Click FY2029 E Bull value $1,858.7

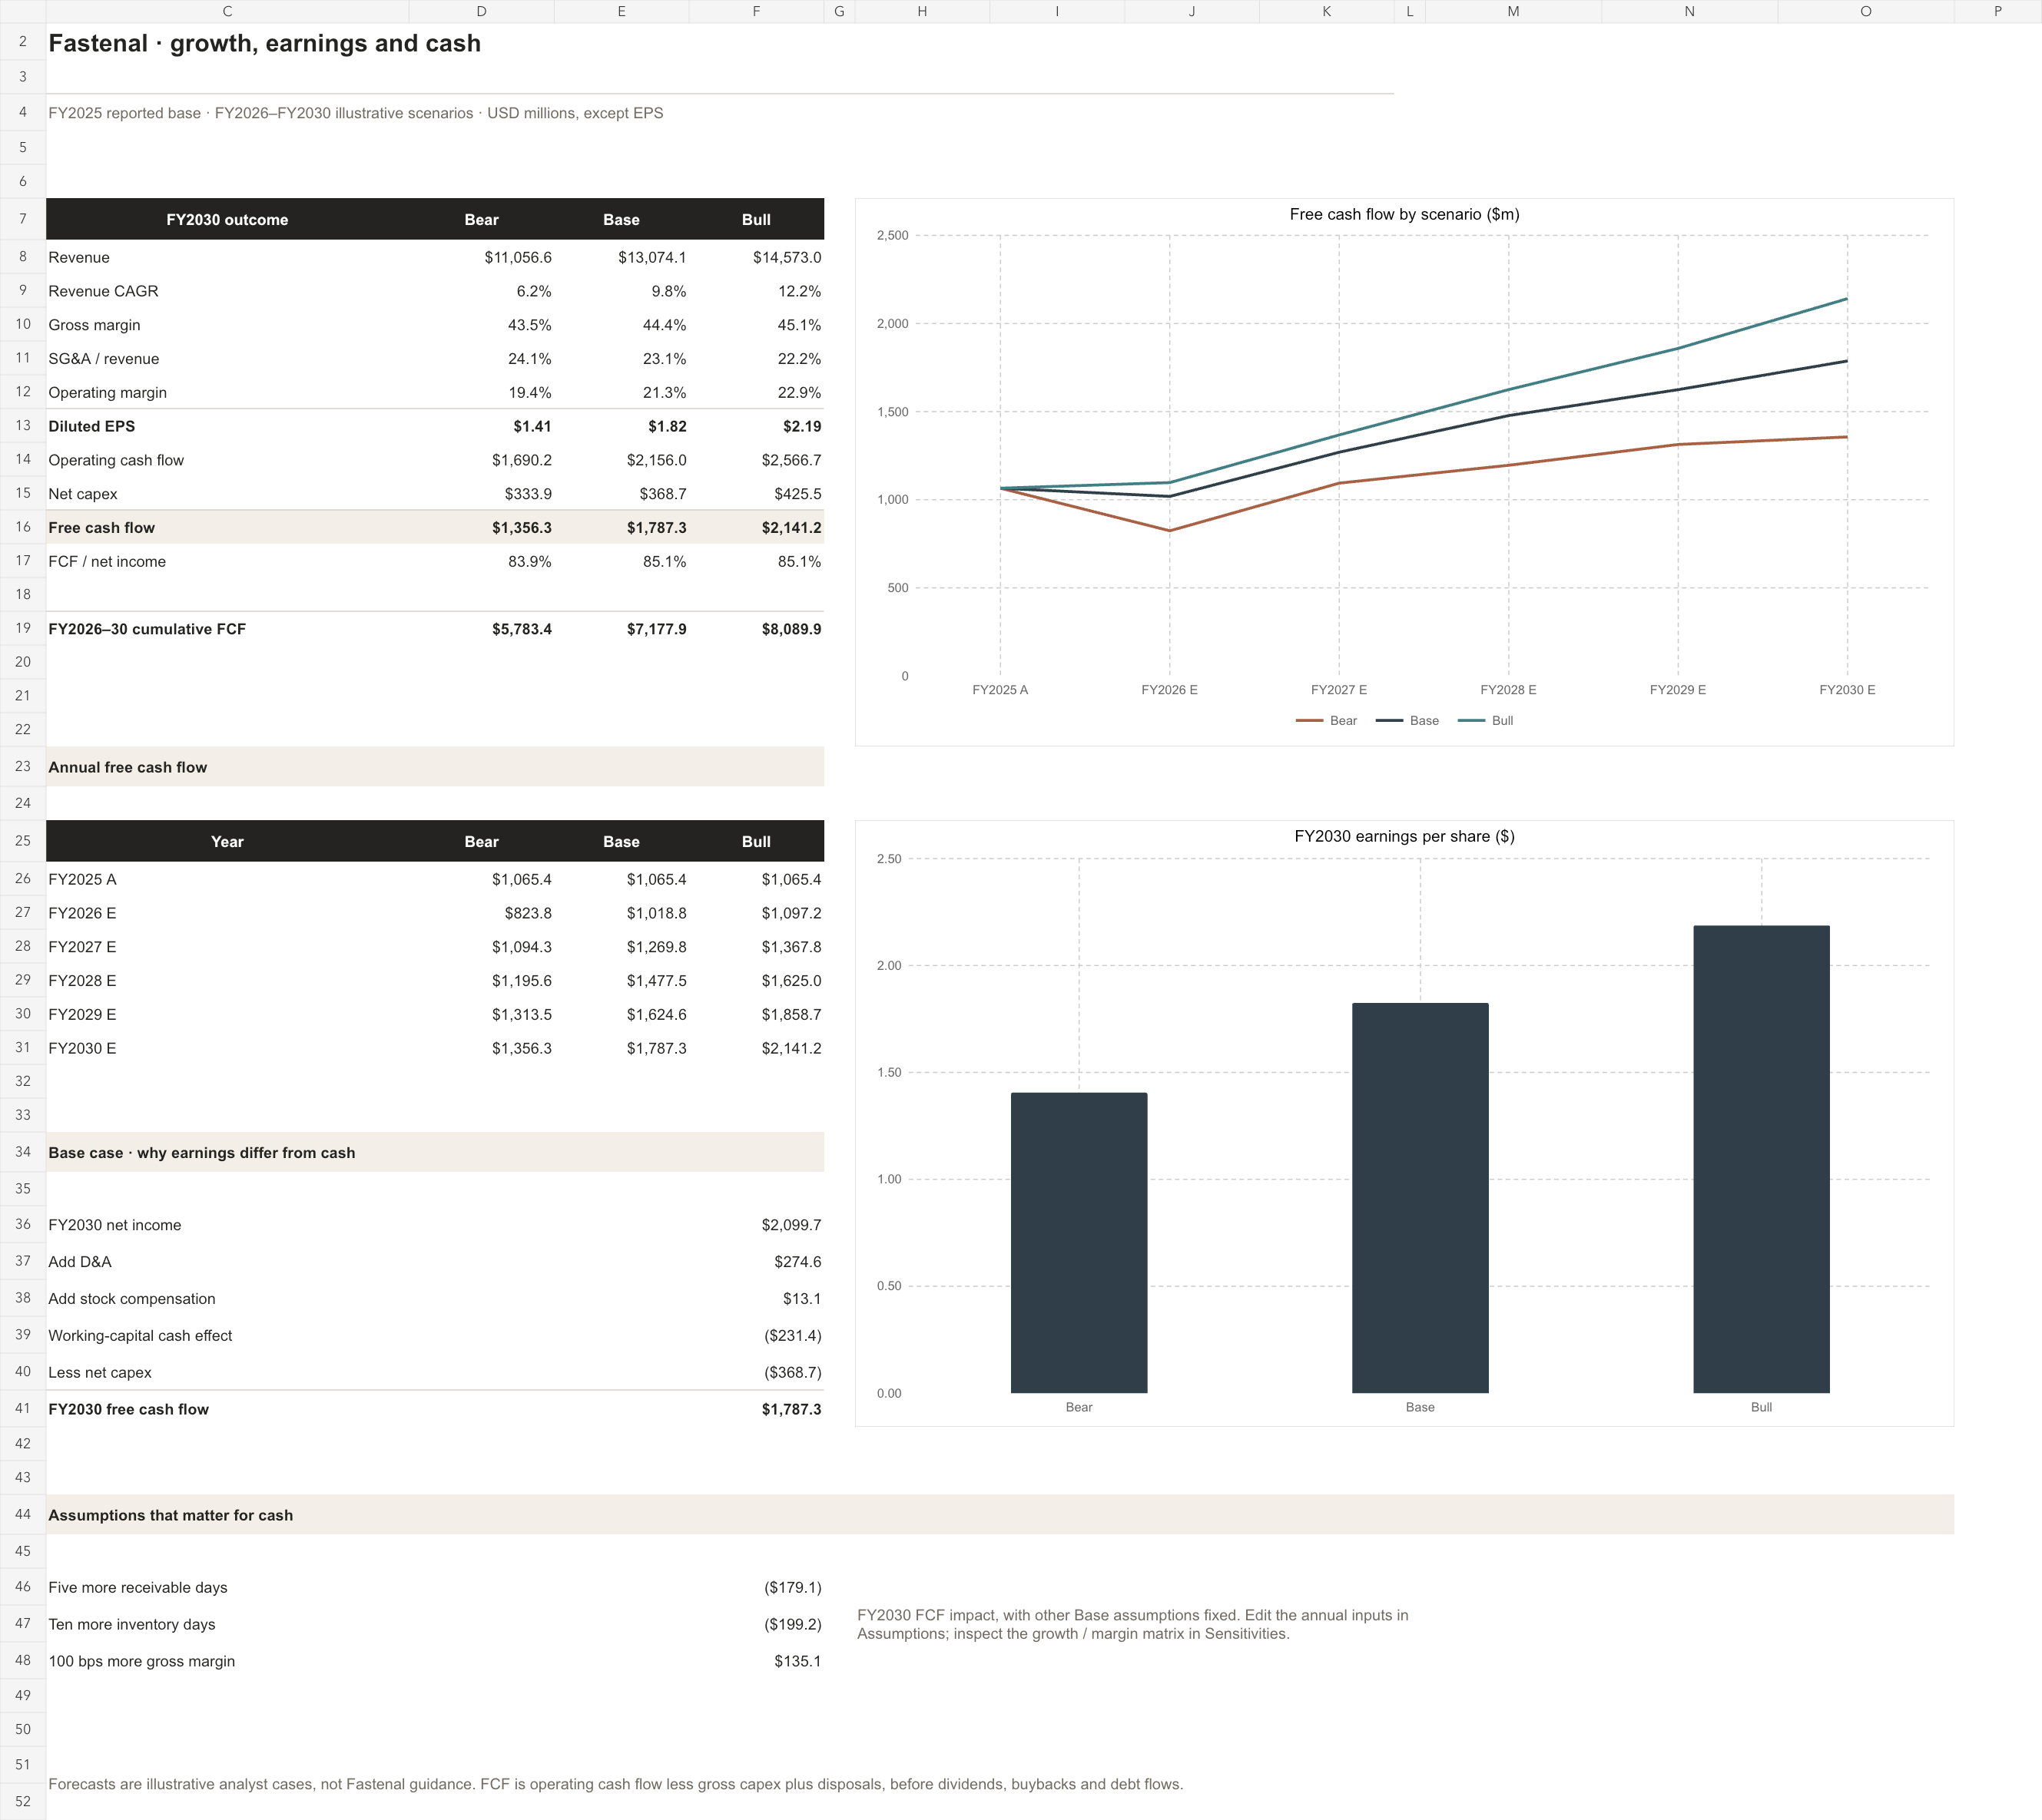point(791,1014)
